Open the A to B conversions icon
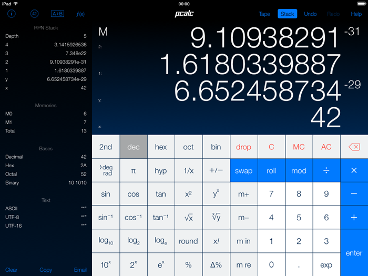Screen dimensions: 368x276 [x=57, y=14]
